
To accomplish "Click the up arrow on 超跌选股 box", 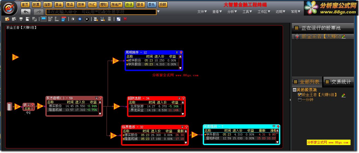I will 183,98.
